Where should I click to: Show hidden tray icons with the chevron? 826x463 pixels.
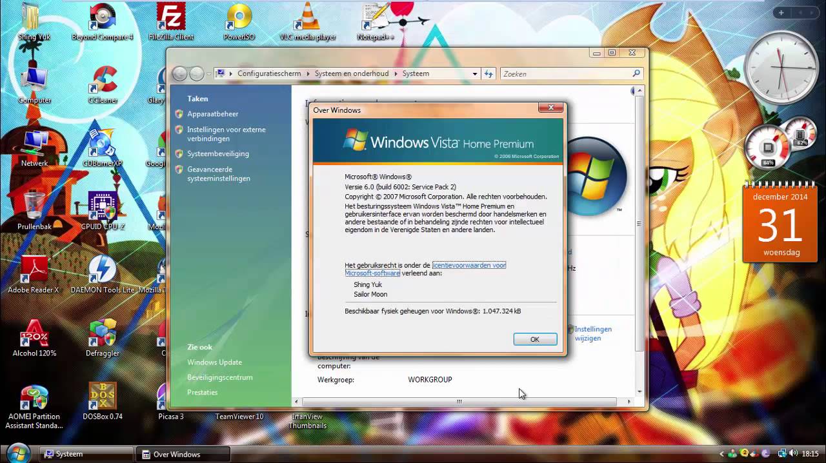[x=721, y=454]
